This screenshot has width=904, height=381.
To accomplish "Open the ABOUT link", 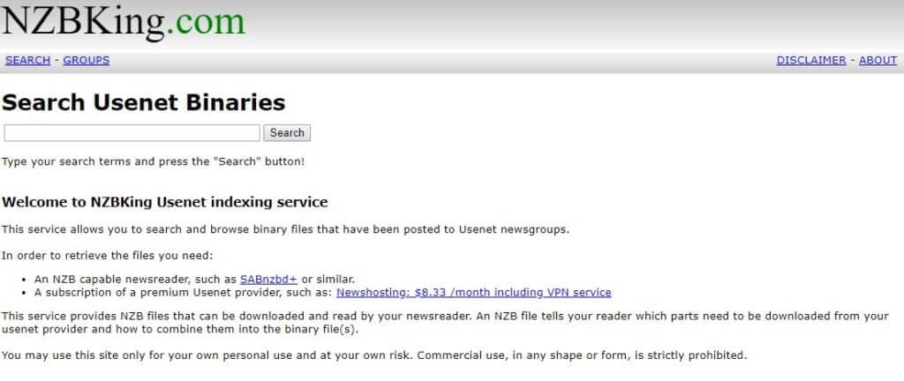I will pos(878,61).
